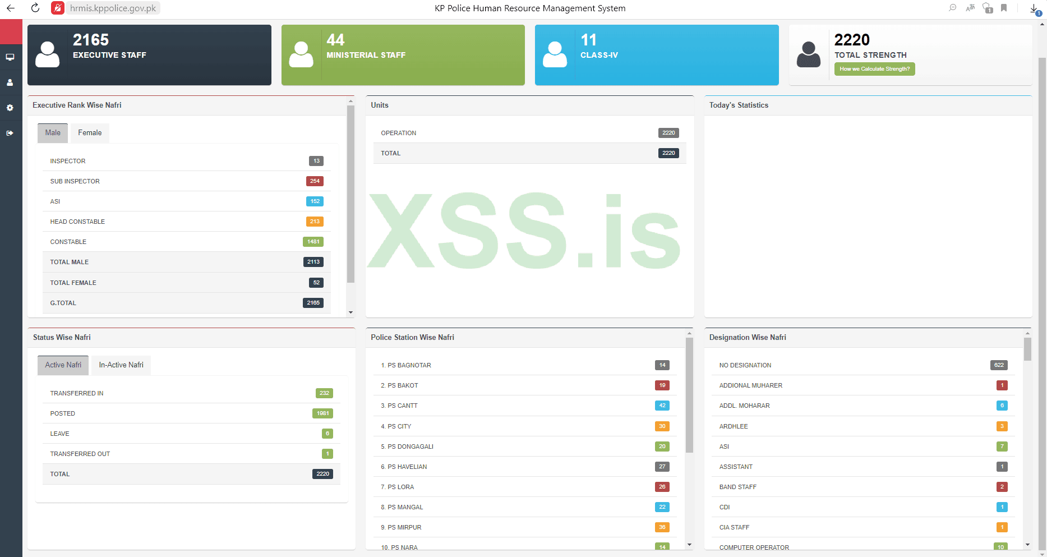Click the SUB INSPECTOR count badge 254
This screenshot has width=1047, height=557.
pyautogui.click(x=315, y=181)
